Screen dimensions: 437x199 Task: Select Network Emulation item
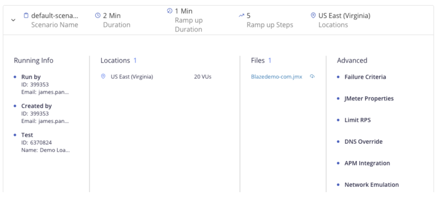(371, 184)
